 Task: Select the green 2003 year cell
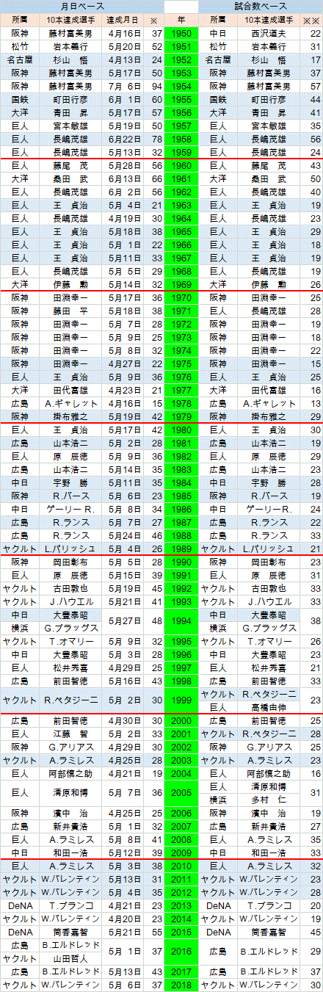click(x=181, y=761)
